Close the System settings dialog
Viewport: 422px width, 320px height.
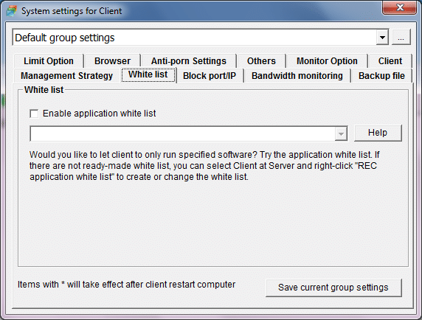400,7
